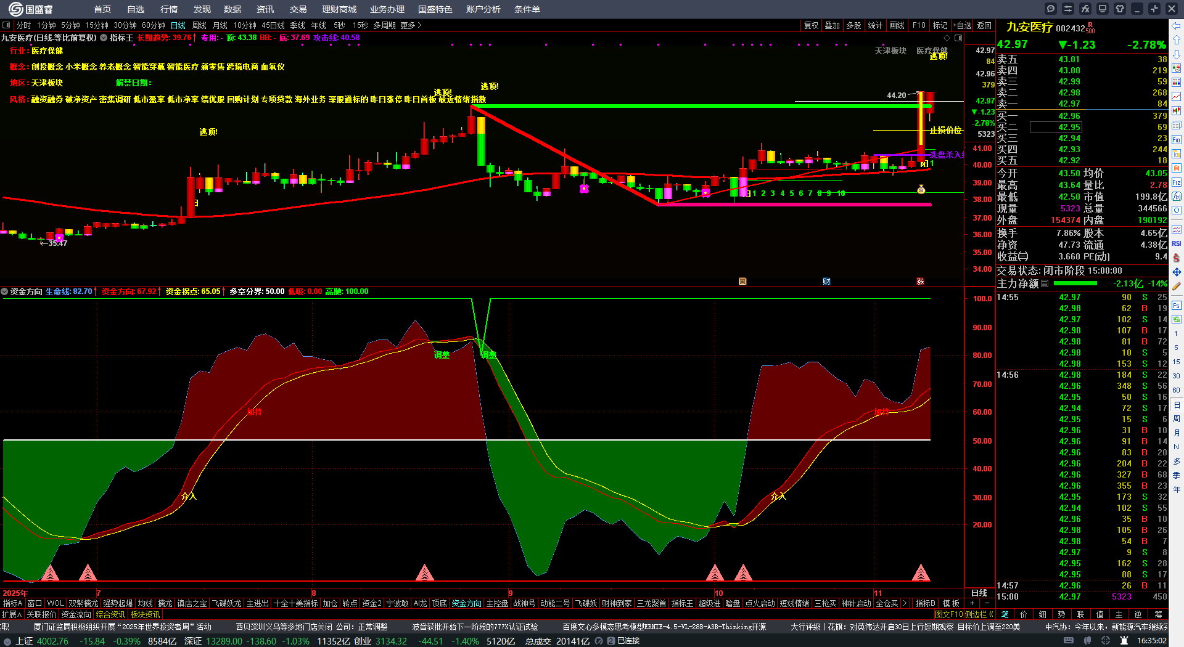Toggle 画线 drawing tools
This screenshot has height=647, width=1184.
coord(897,25)
